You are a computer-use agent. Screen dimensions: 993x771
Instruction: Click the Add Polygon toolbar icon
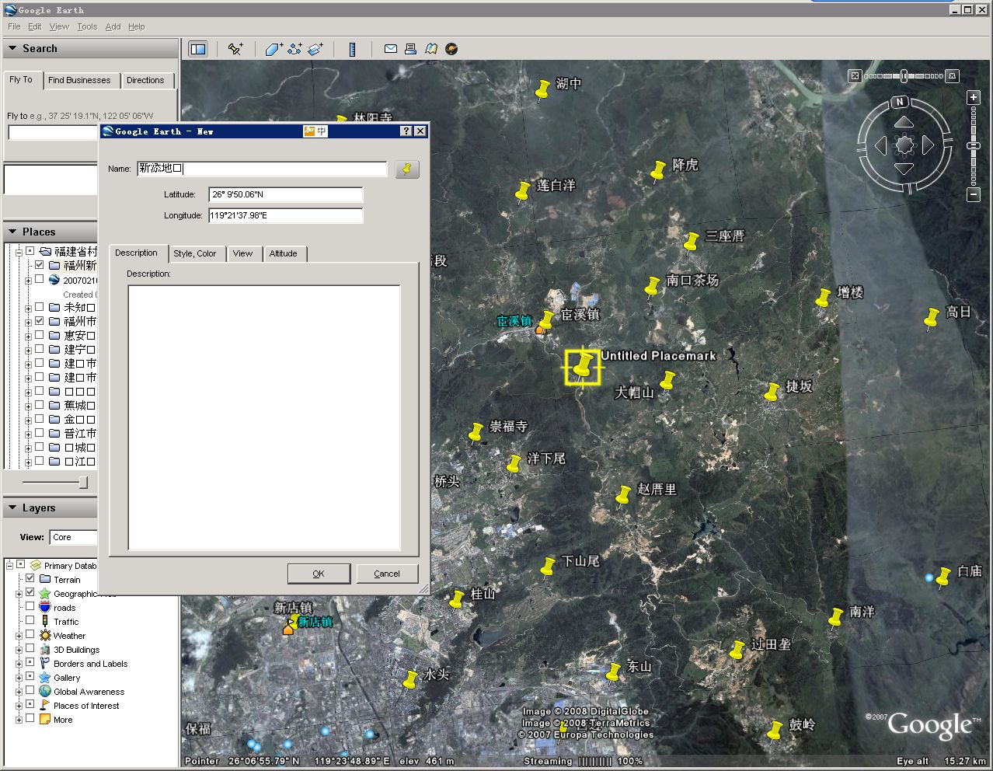click(x=274, y=49)
